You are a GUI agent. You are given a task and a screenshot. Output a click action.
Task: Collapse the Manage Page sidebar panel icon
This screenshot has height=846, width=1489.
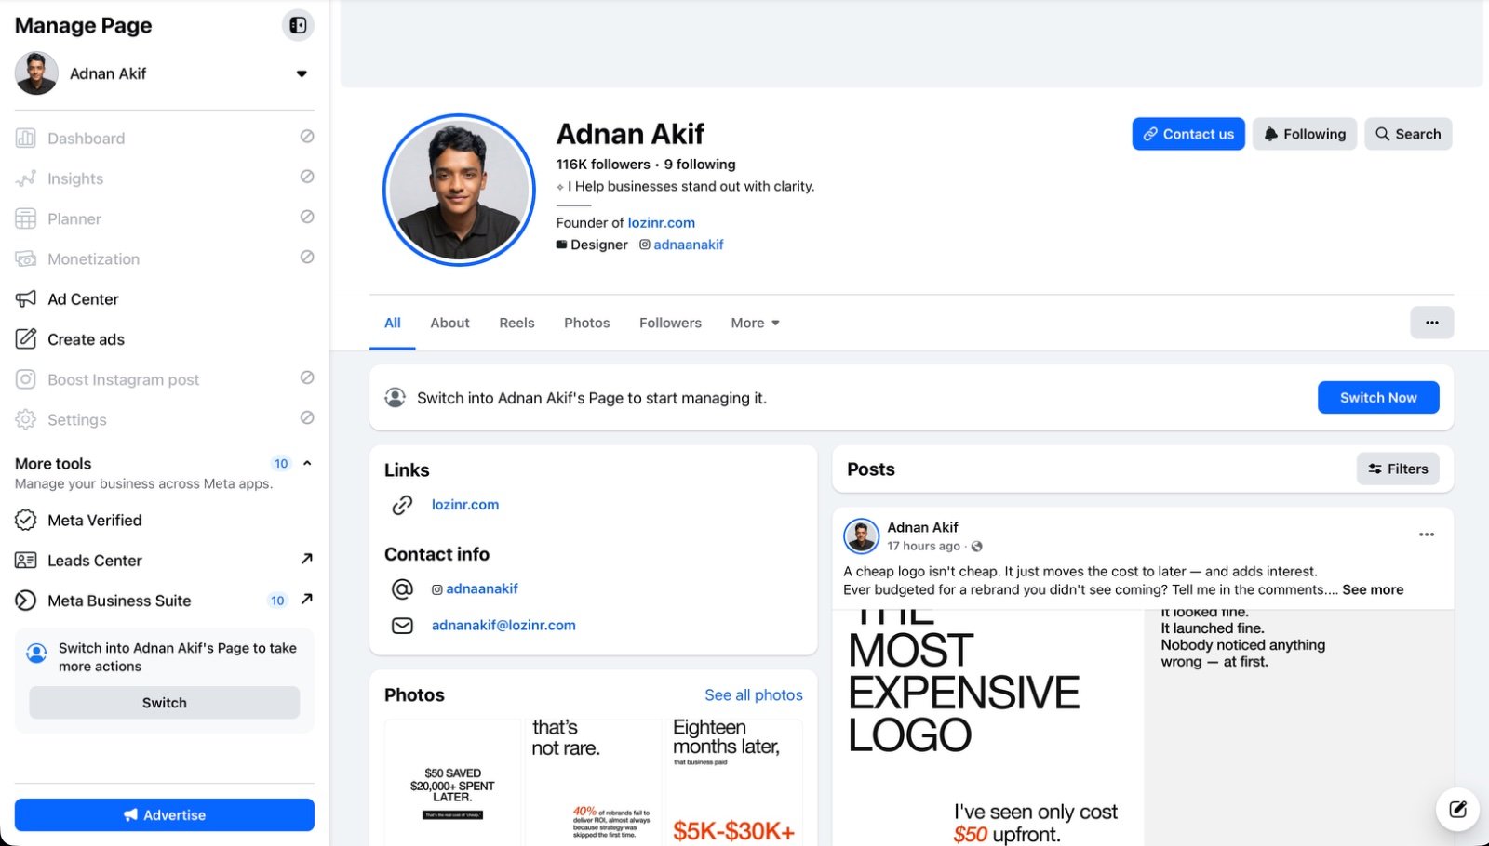coord(298,25)
